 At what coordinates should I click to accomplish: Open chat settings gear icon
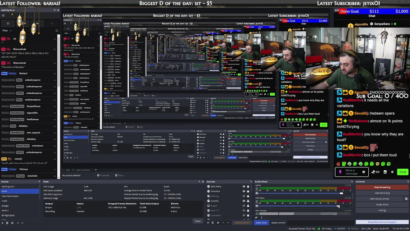click(x=392, y=172)
